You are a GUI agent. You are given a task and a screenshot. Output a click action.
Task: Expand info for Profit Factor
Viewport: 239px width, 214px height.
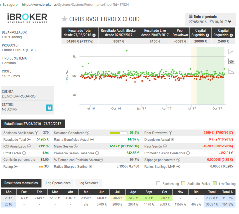[x=24, y=153]
